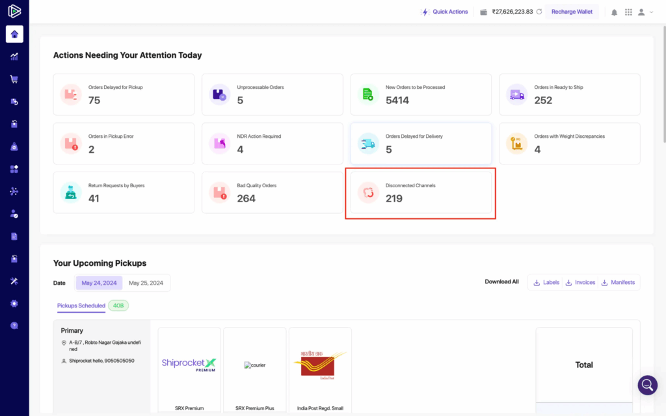Open the apps grid icon in header
Viewport: 666px width, 416px height.
628,12
